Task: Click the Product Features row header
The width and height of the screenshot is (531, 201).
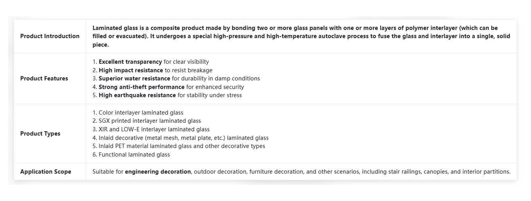Action: click(x=44, y=78)
